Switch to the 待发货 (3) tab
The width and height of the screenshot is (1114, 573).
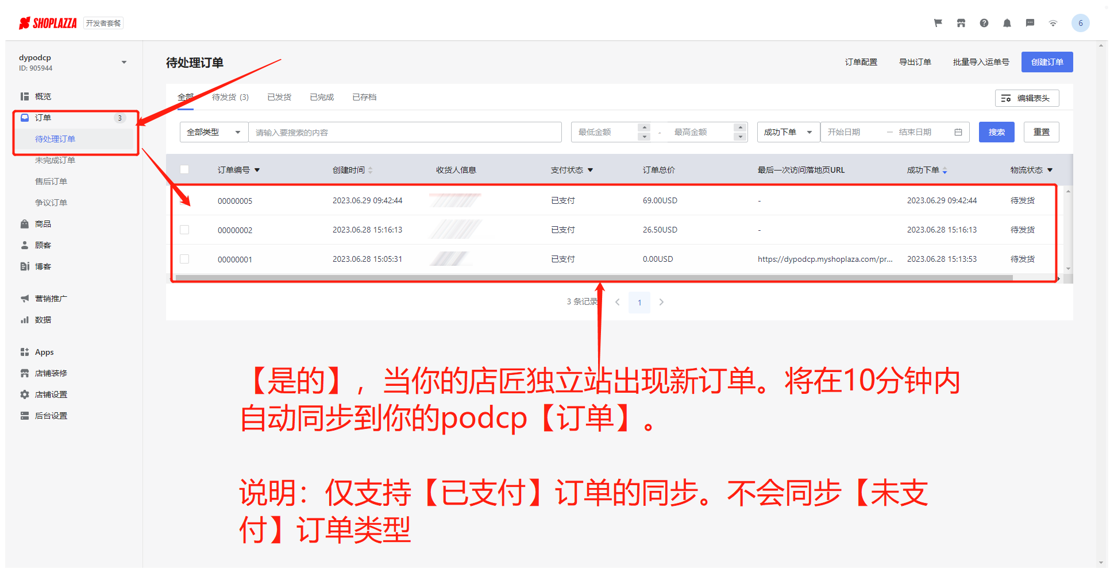tap(230, 97)
